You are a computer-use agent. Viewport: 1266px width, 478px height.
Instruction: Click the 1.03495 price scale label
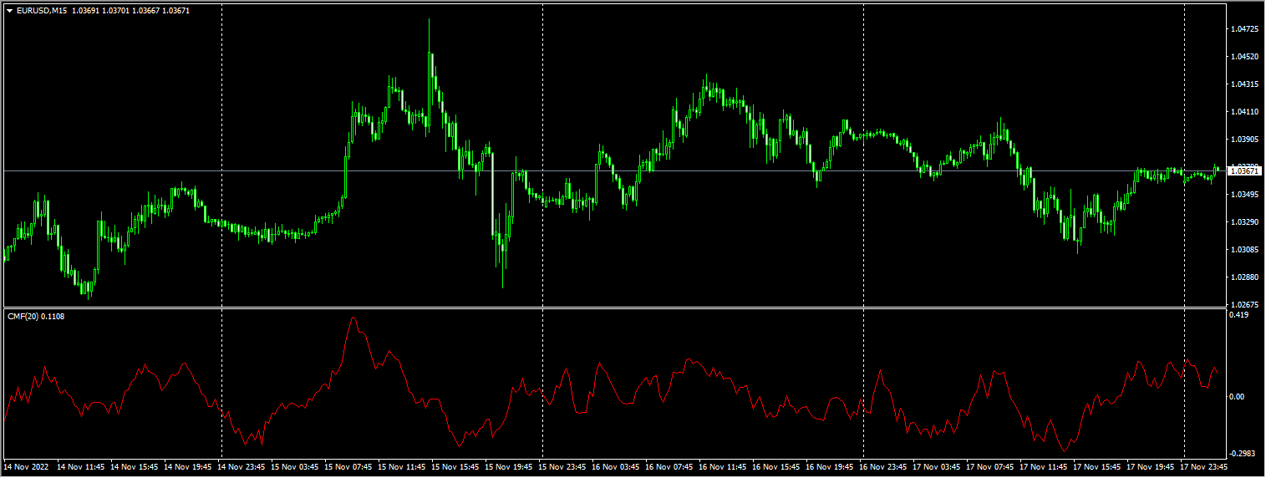[x=1245, y=194]
